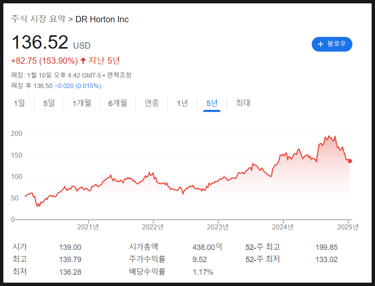Select the 1일 time range tab
Image resolution: width=375 pixels, height=286 pixels.
tap(19, 103)
